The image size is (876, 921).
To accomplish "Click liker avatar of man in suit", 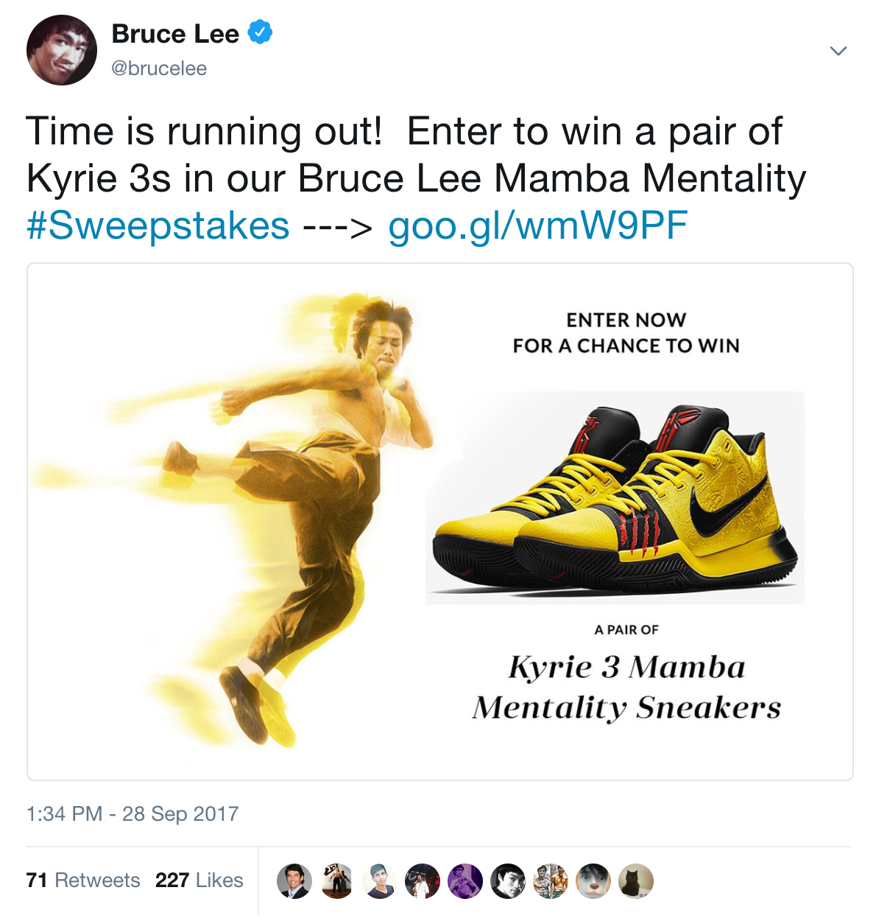I will pos(294,881).
